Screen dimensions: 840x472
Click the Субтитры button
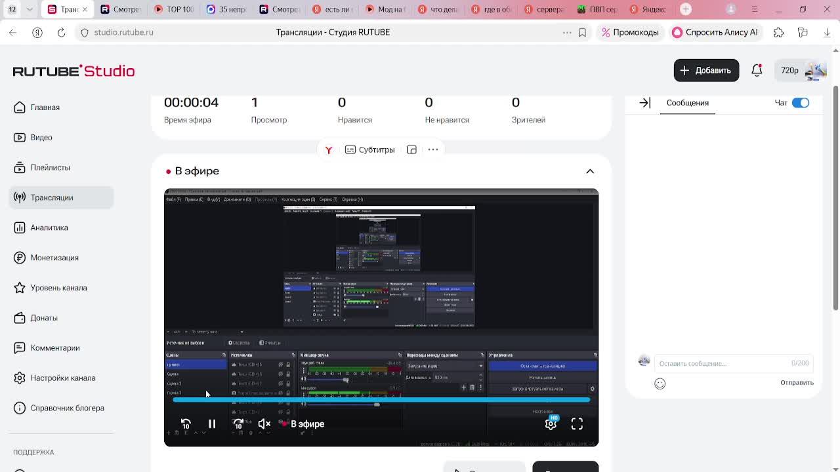370,149
